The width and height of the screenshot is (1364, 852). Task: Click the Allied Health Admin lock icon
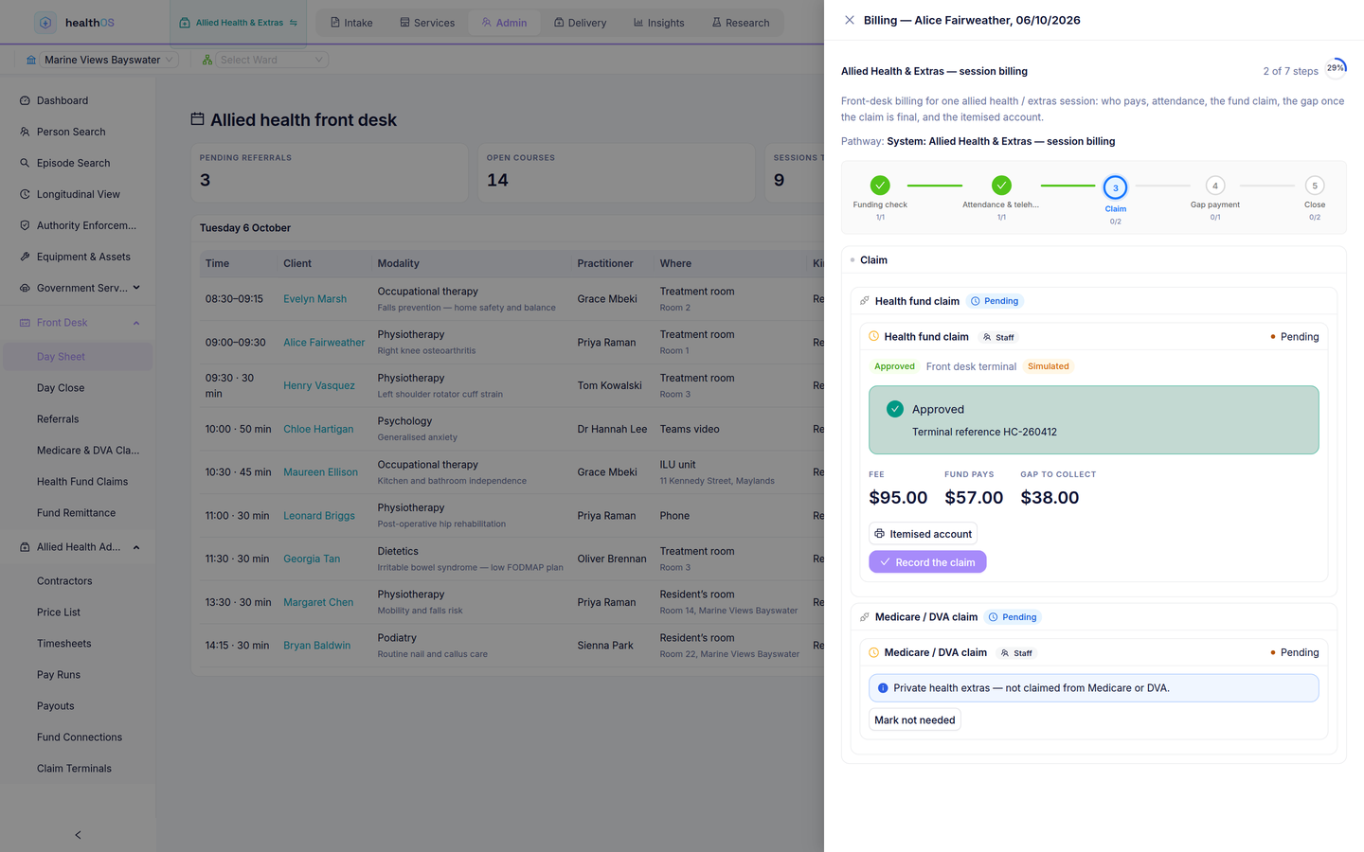coord(25,547)
